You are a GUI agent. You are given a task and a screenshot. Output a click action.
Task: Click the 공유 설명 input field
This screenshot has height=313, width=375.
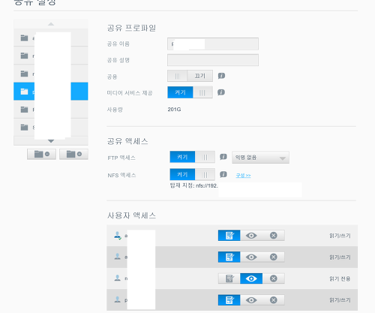213,60
